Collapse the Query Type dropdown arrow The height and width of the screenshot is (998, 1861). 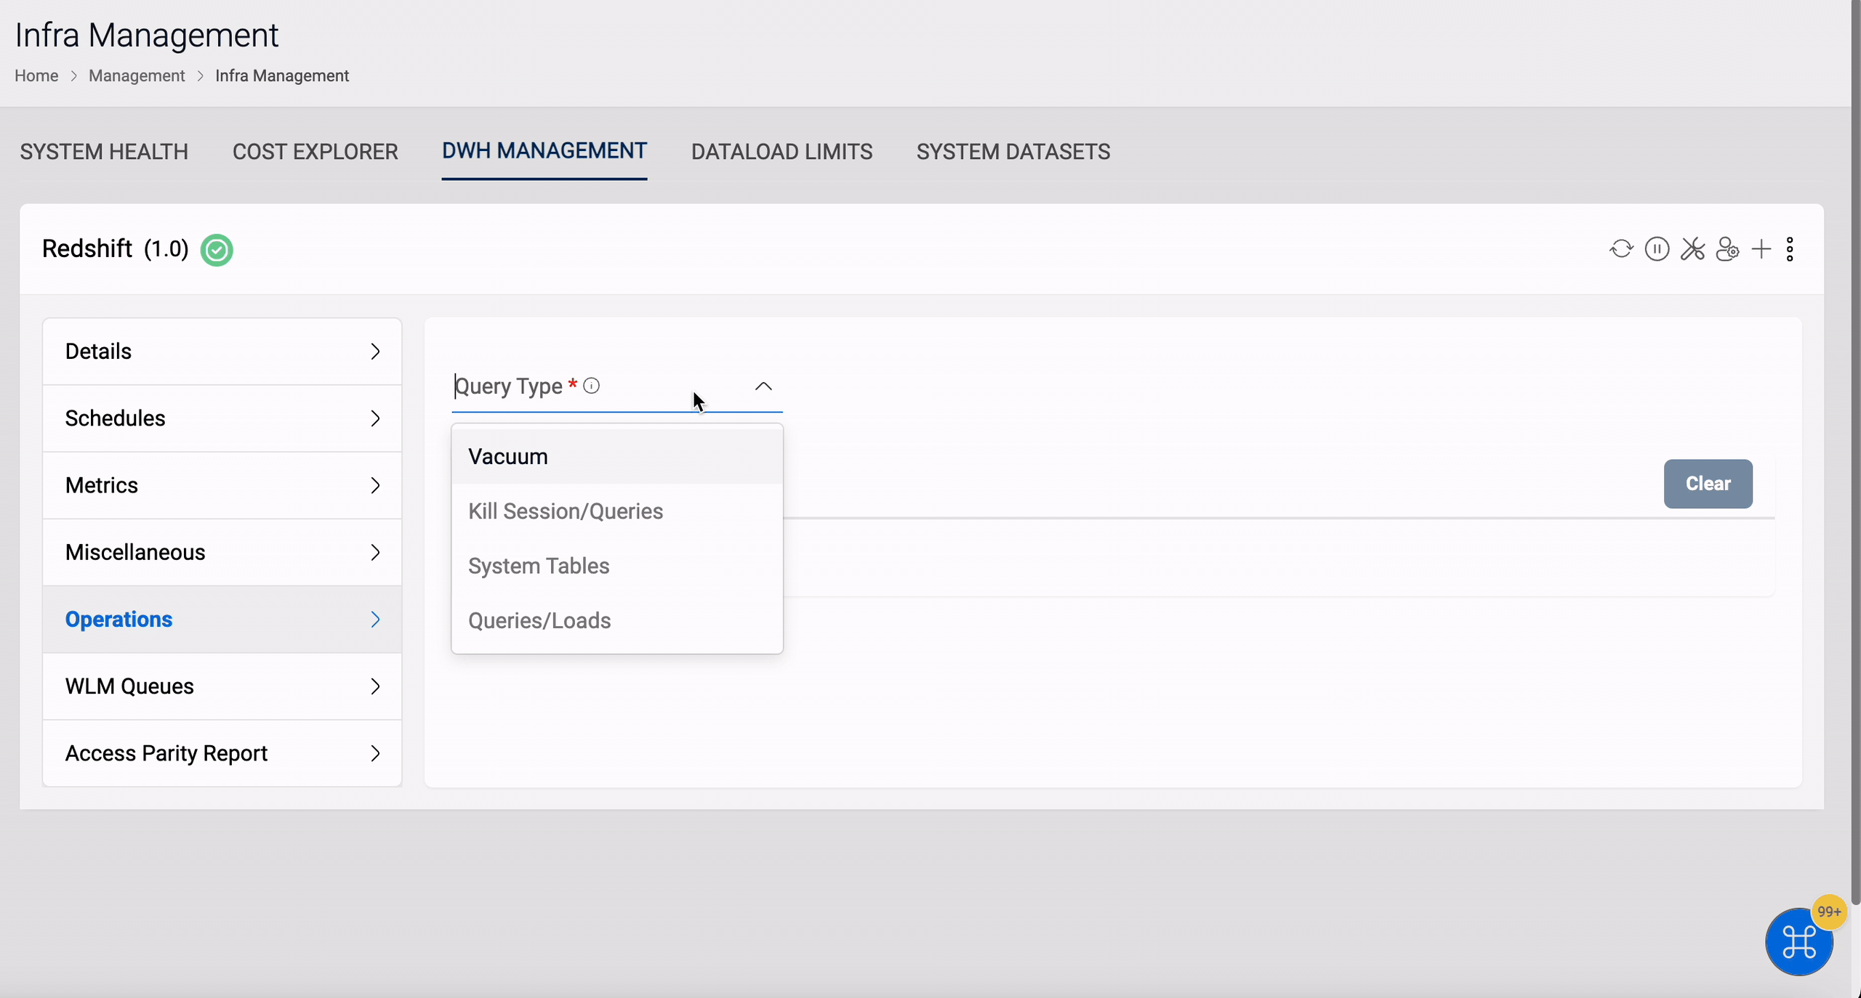pos(763,386)
